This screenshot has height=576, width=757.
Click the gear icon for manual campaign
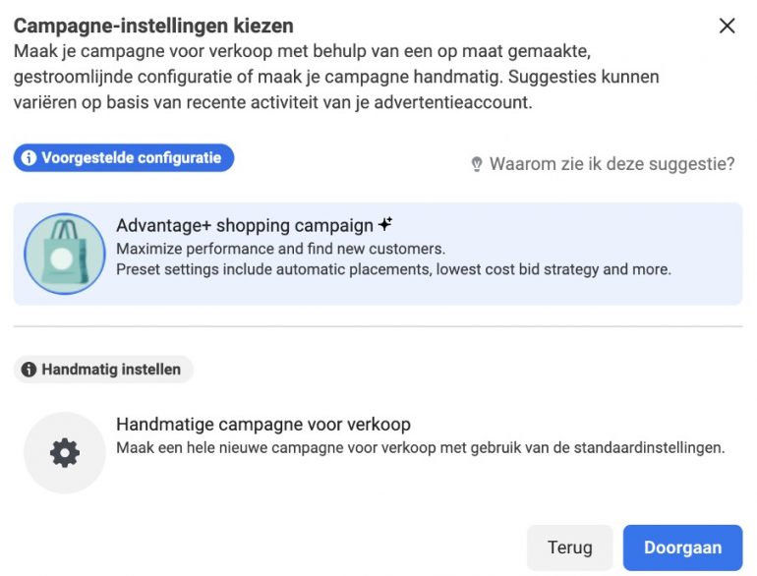(65, 453)
